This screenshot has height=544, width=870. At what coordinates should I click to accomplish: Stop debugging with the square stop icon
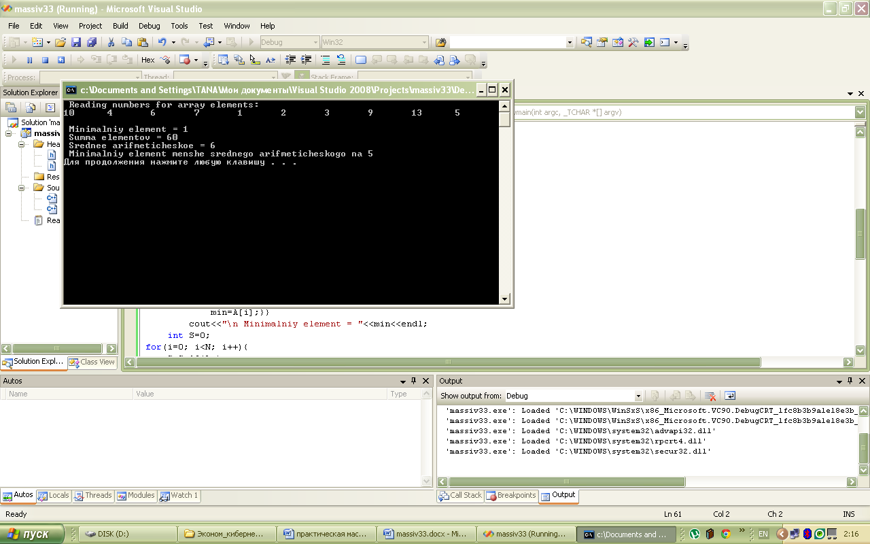click(x=45, y=60)
